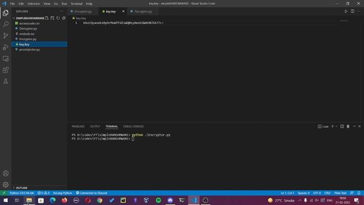The width and height of the screenshot is (364, 205).
Task: Open the Source Control view
Action: pyautogui.click(x=6, y=35)
